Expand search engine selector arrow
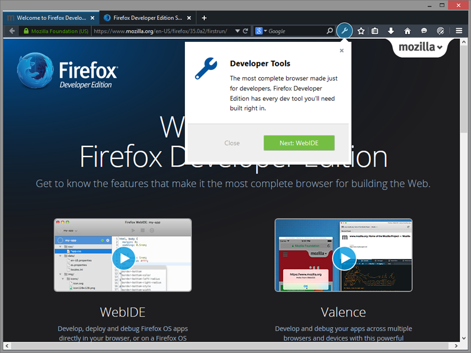Screen dimensions: 471x353 pyautogui.click(x=266, y=31)
